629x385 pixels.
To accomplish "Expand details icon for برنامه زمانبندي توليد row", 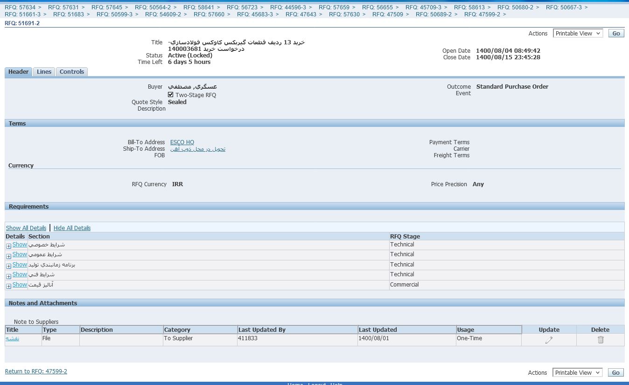I will tap(8, 266).
